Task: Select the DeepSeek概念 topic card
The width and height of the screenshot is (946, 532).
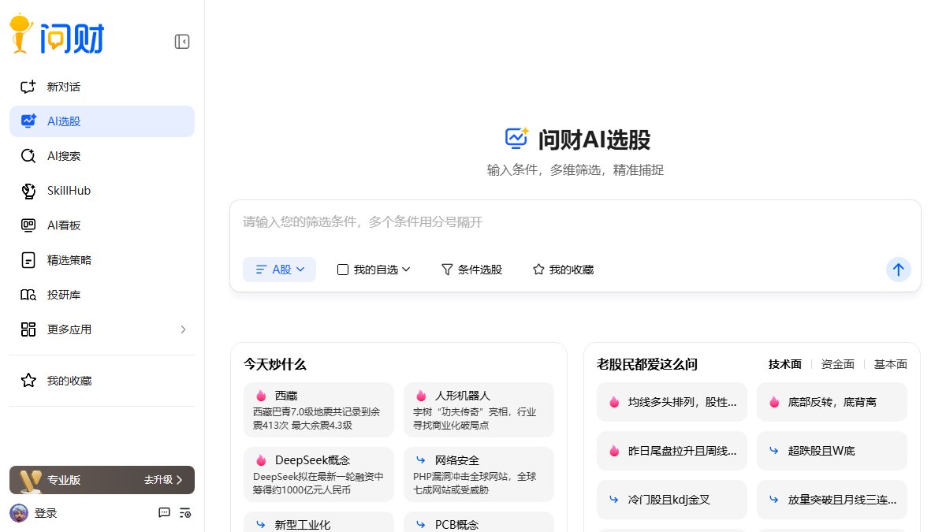Action: pyautogui.click(x=318, y=474)
